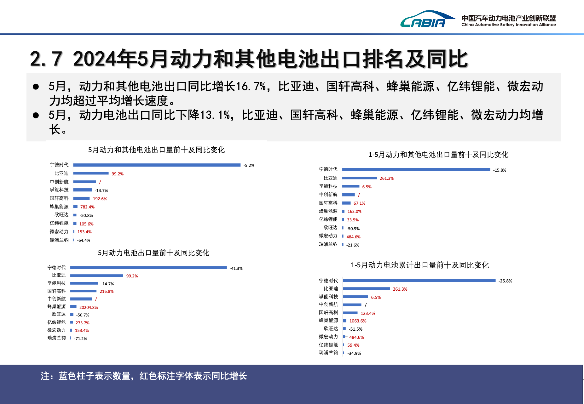Screen dimensions: 584x404
Task: Click the 蜂巢能源 label next to 162.0%
Action: 328,211
